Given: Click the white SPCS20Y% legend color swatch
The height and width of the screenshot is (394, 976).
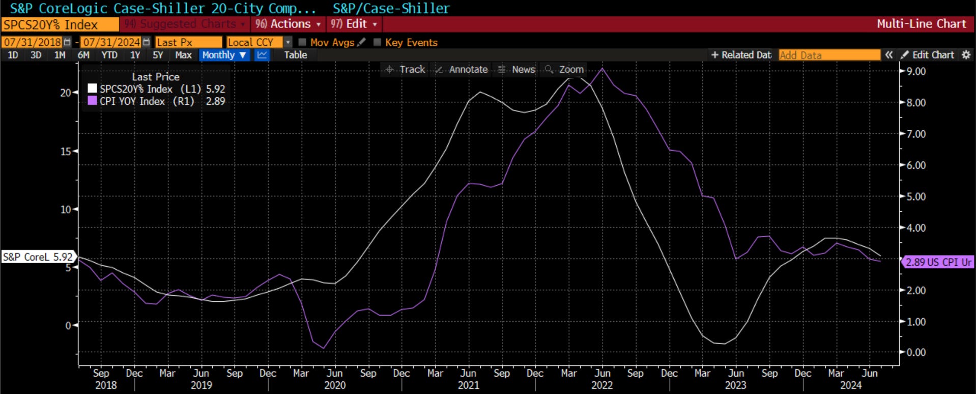Looking at the screenshot, I should [x=92, y=89].
